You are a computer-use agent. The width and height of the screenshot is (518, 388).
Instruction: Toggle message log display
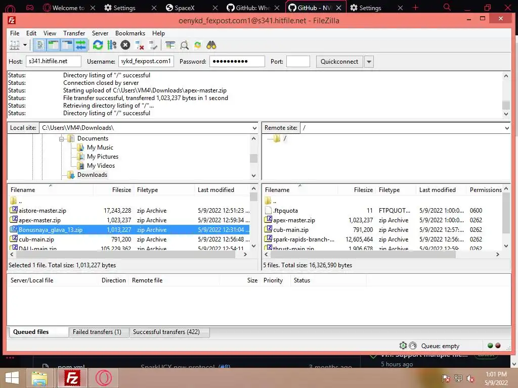[x=39, y=45]
